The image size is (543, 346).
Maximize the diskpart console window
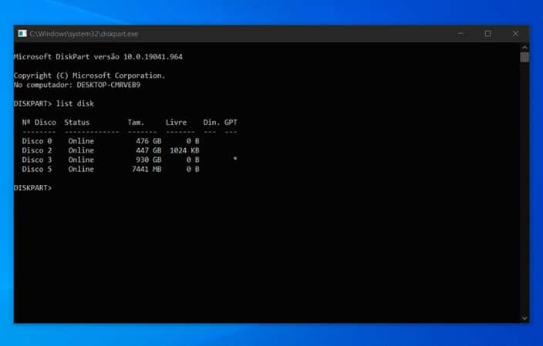[488, 34]
